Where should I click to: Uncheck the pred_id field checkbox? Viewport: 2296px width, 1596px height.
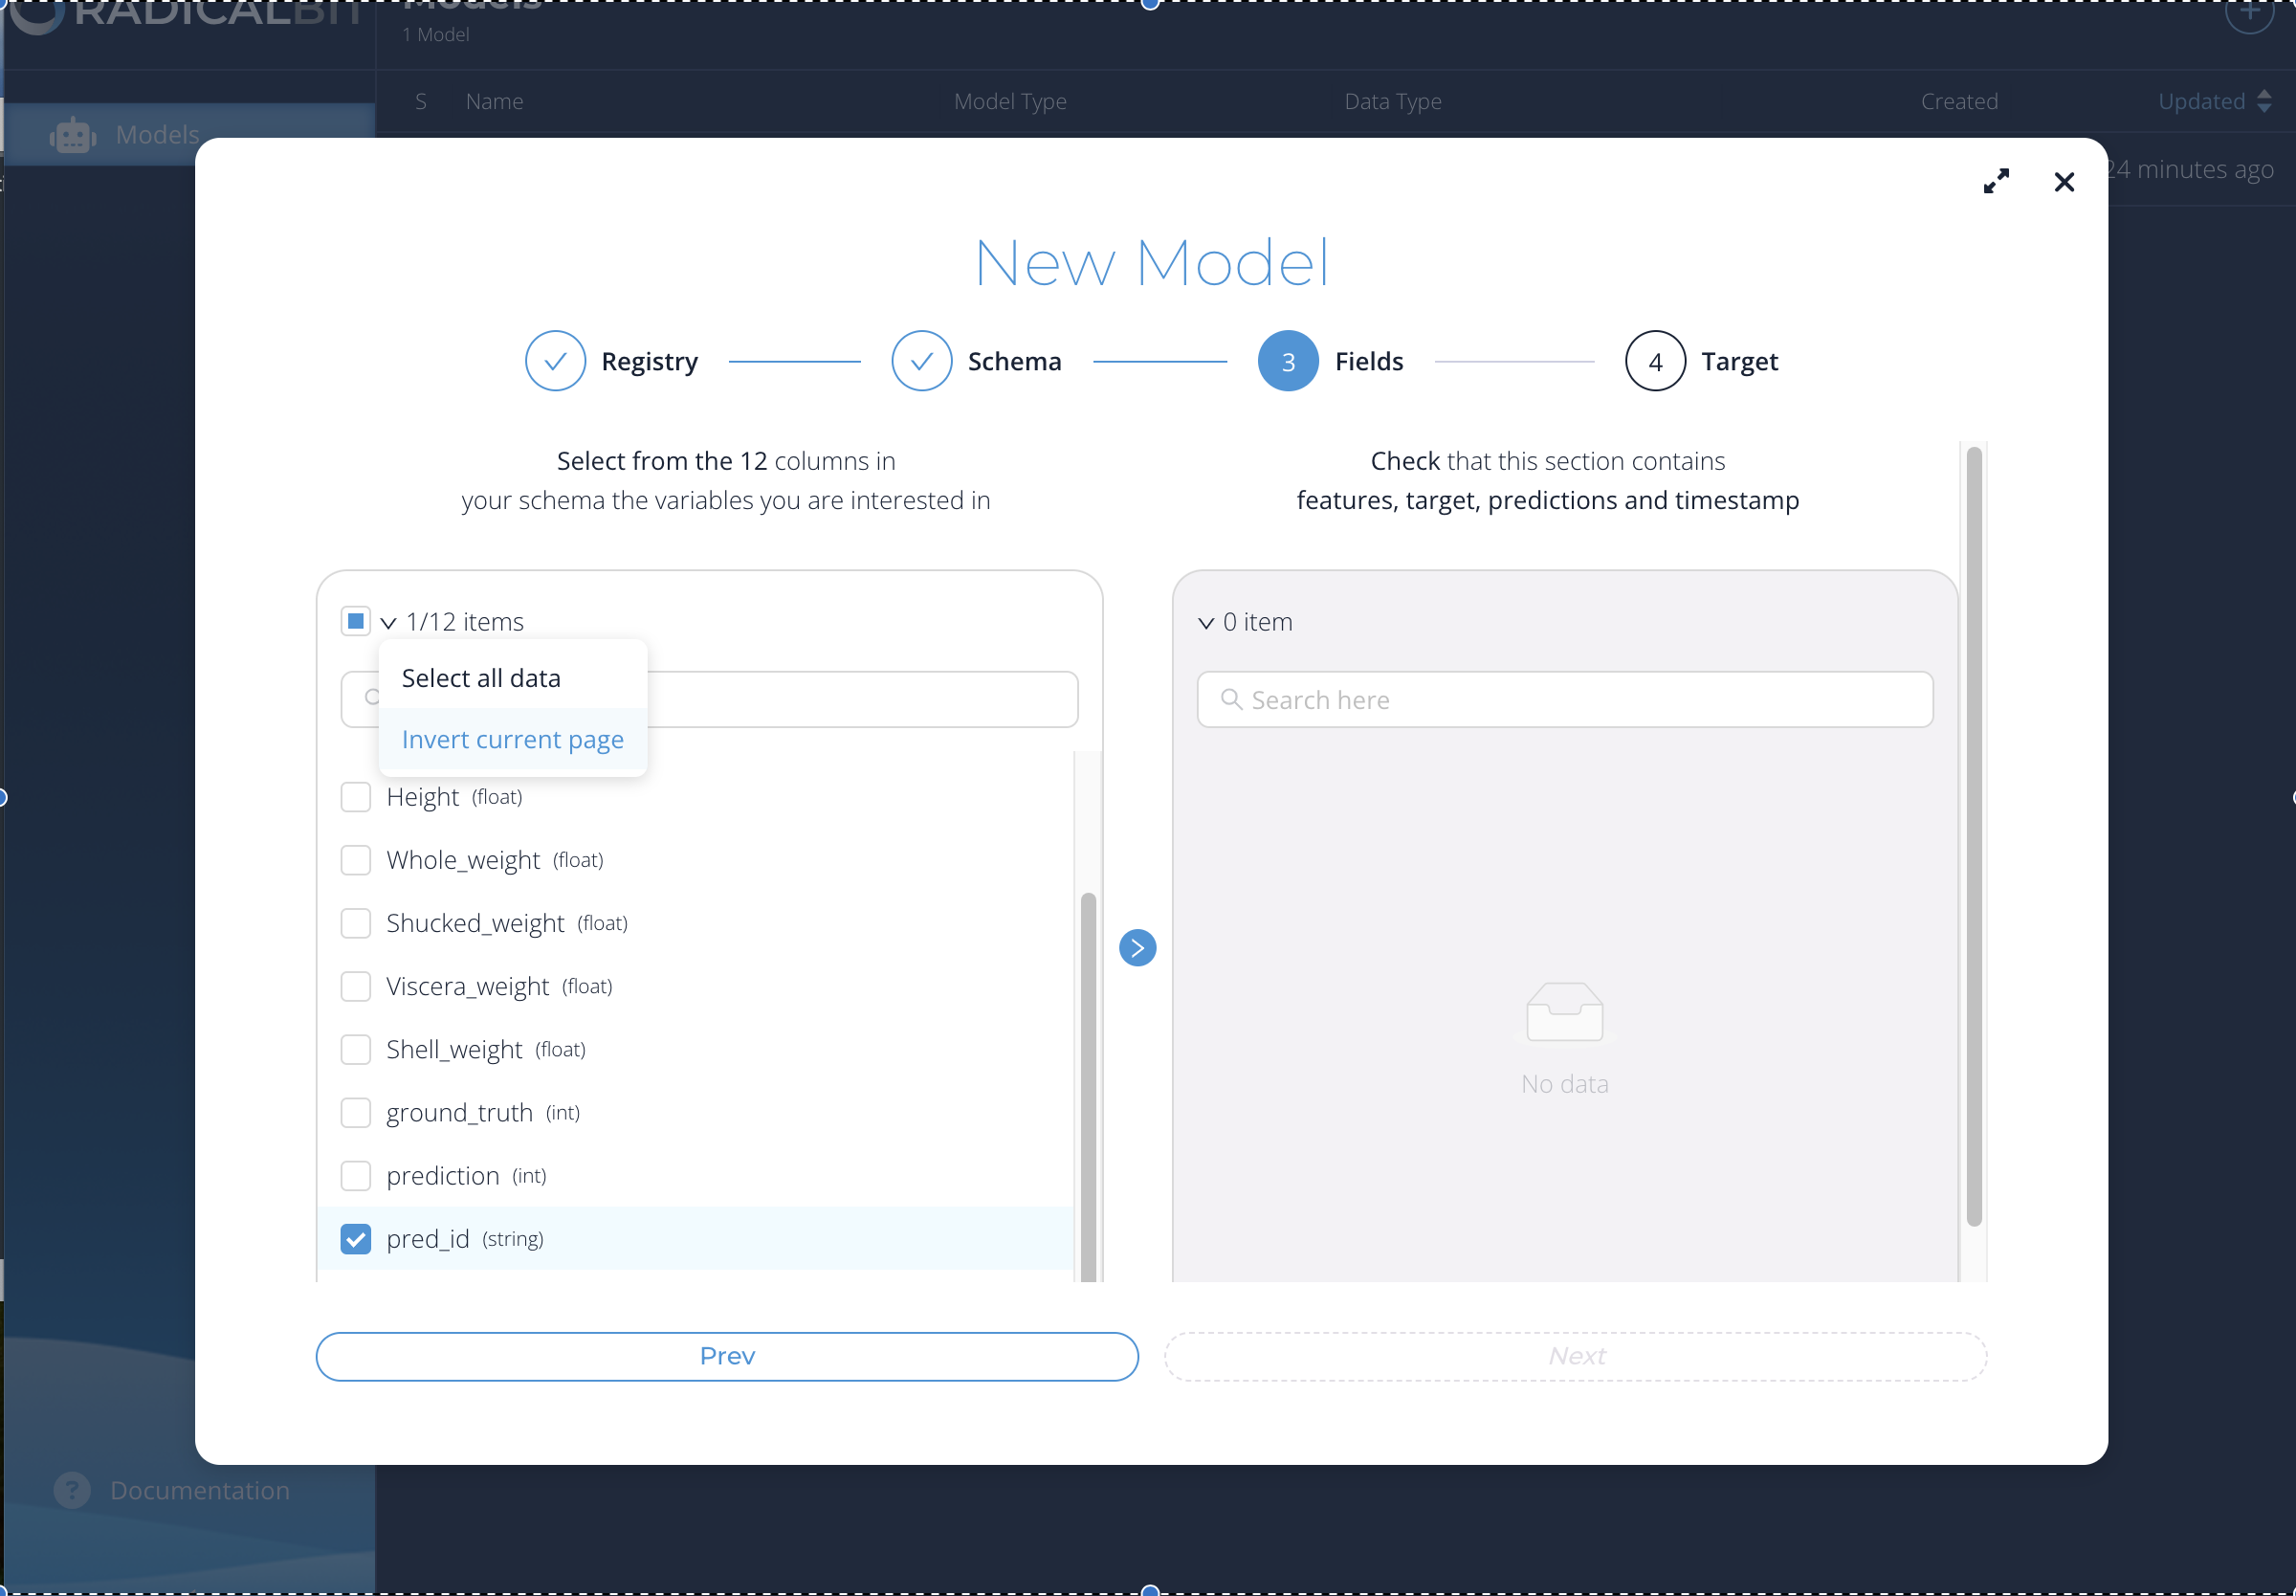(x=355, y=1238)
